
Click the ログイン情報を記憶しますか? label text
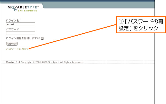pyautogui.click(x=23, y=38)
